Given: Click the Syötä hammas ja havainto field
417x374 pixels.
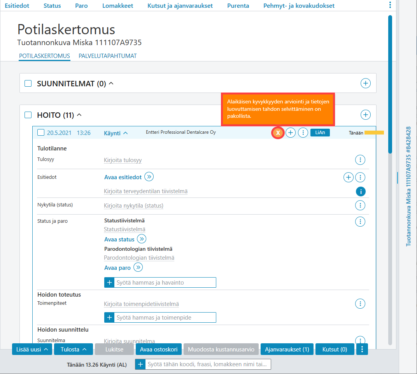Looking at the screenshot, I should tap(165, 282).
